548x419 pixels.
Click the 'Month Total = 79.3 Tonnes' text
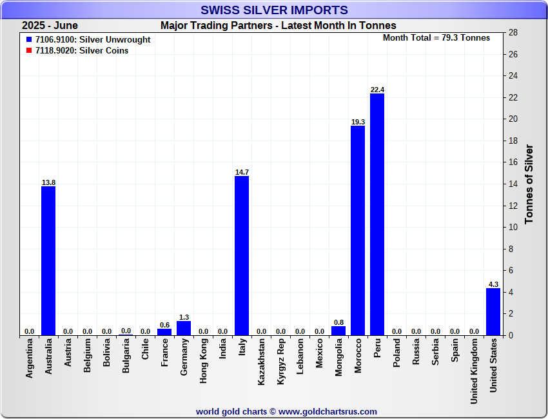(x=436, y=38)
